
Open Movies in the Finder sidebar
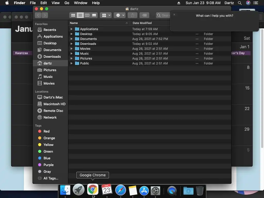point(50,83)
